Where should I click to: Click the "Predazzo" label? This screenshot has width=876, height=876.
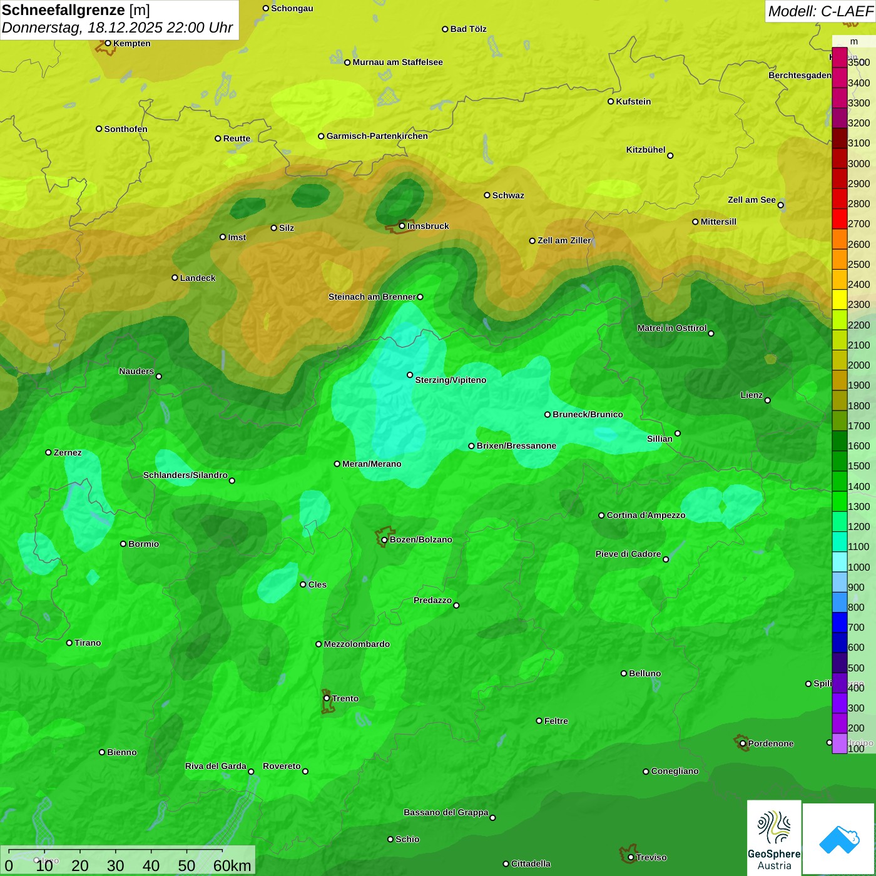click(432, 600)
